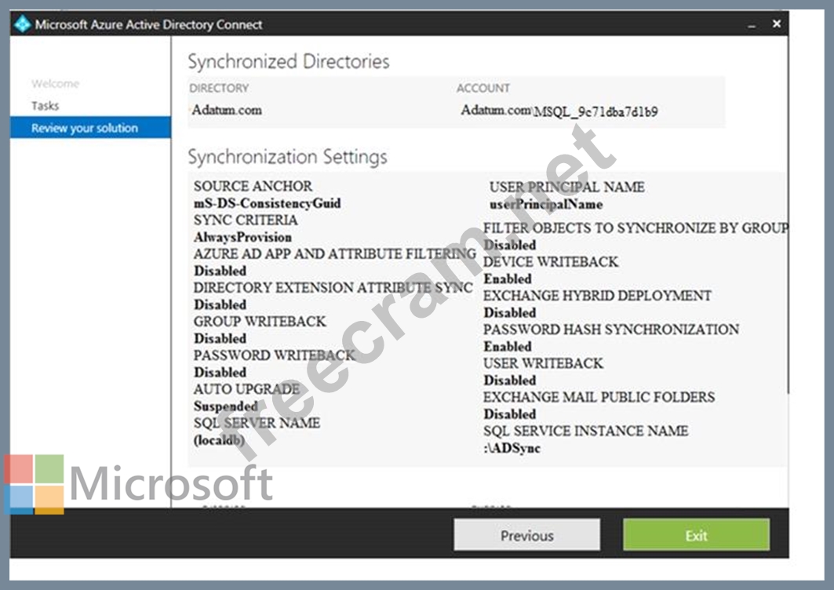Click the USER PRINCIPAL NAME label
Screen dimensions: 834x590
coord(567,188)
